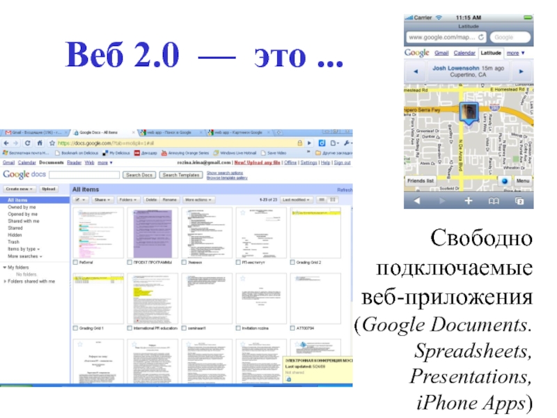The width and height of the screenshot is (557, 418).
Task: Open the new tab button in Chrome
Action: [x=279, y=132]
